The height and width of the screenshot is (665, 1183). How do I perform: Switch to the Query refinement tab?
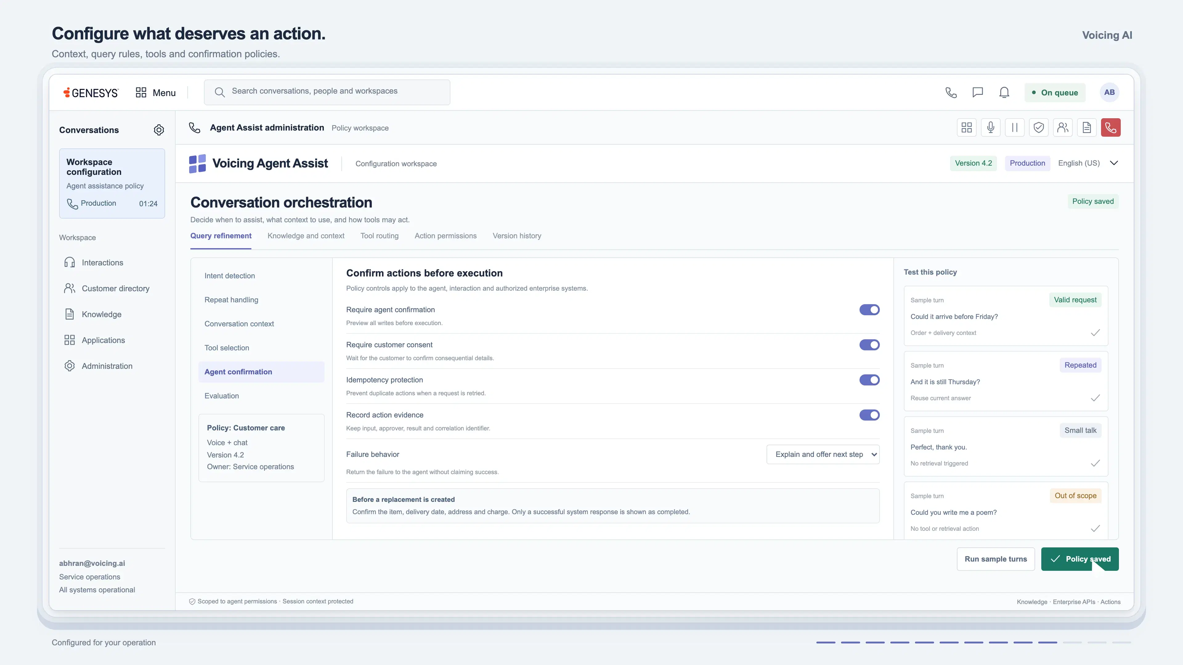(221, 236)
